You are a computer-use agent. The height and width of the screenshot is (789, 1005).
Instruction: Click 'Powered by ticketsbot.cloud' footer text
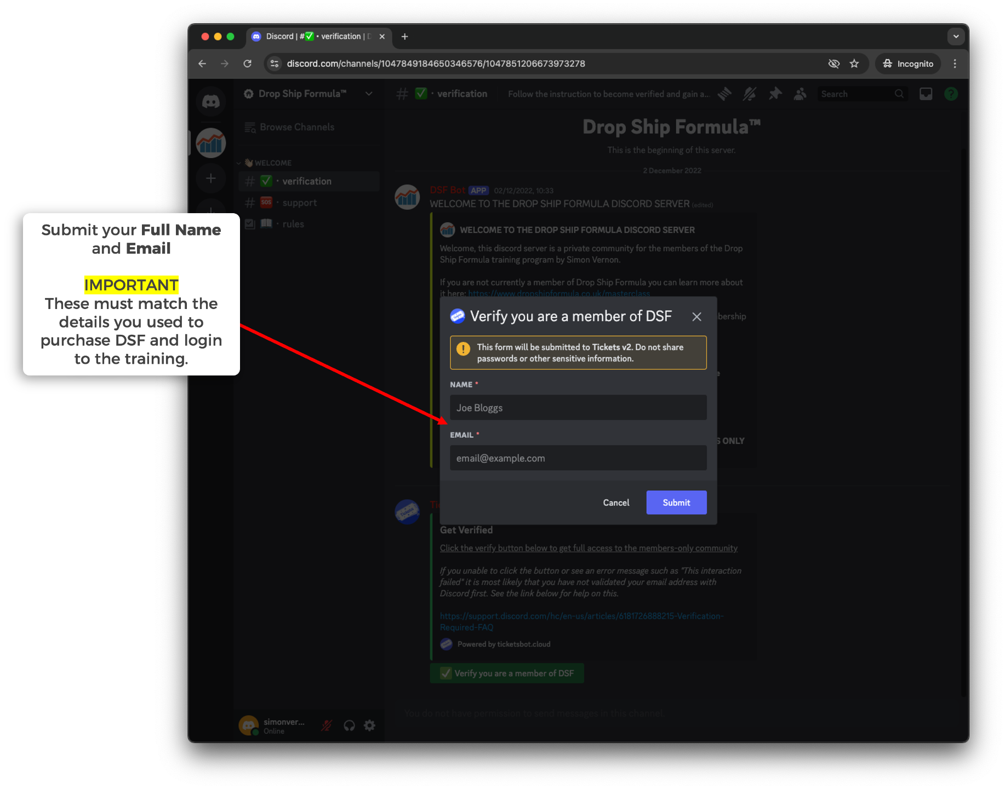point(504,644)
